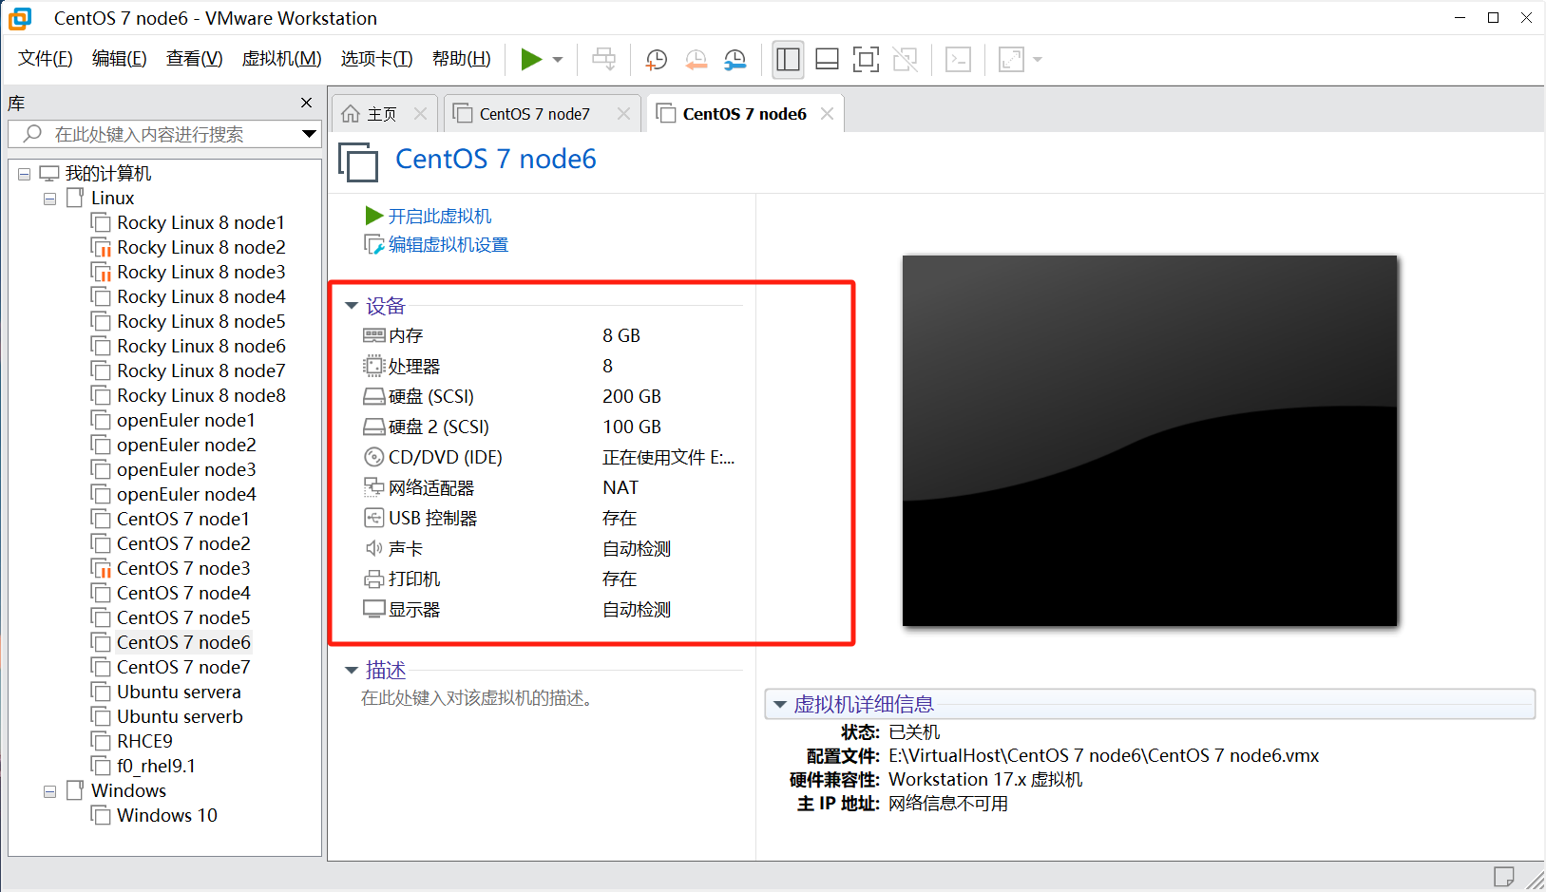Viewport: 1546px width, 892px height.
Task: Close the CentOS 7 node6 tab
Action: (827, 114)
